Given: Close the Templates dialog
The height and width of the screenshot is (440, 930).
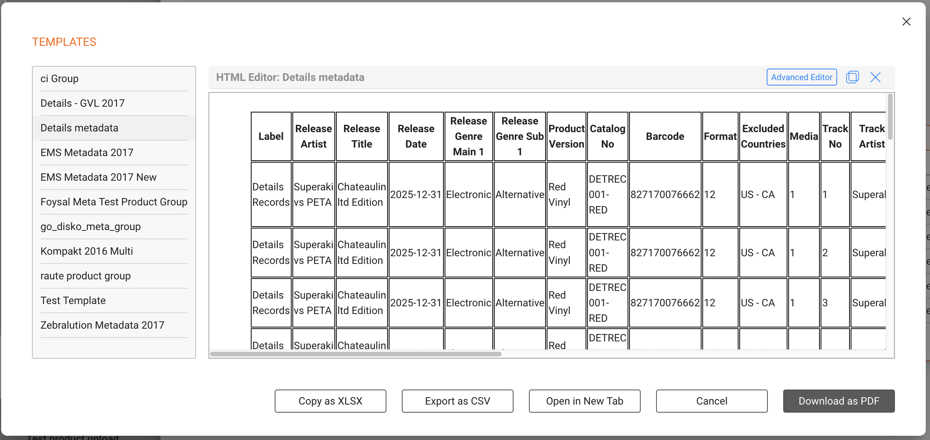Looking at the screenshot, I should [906, 22].
